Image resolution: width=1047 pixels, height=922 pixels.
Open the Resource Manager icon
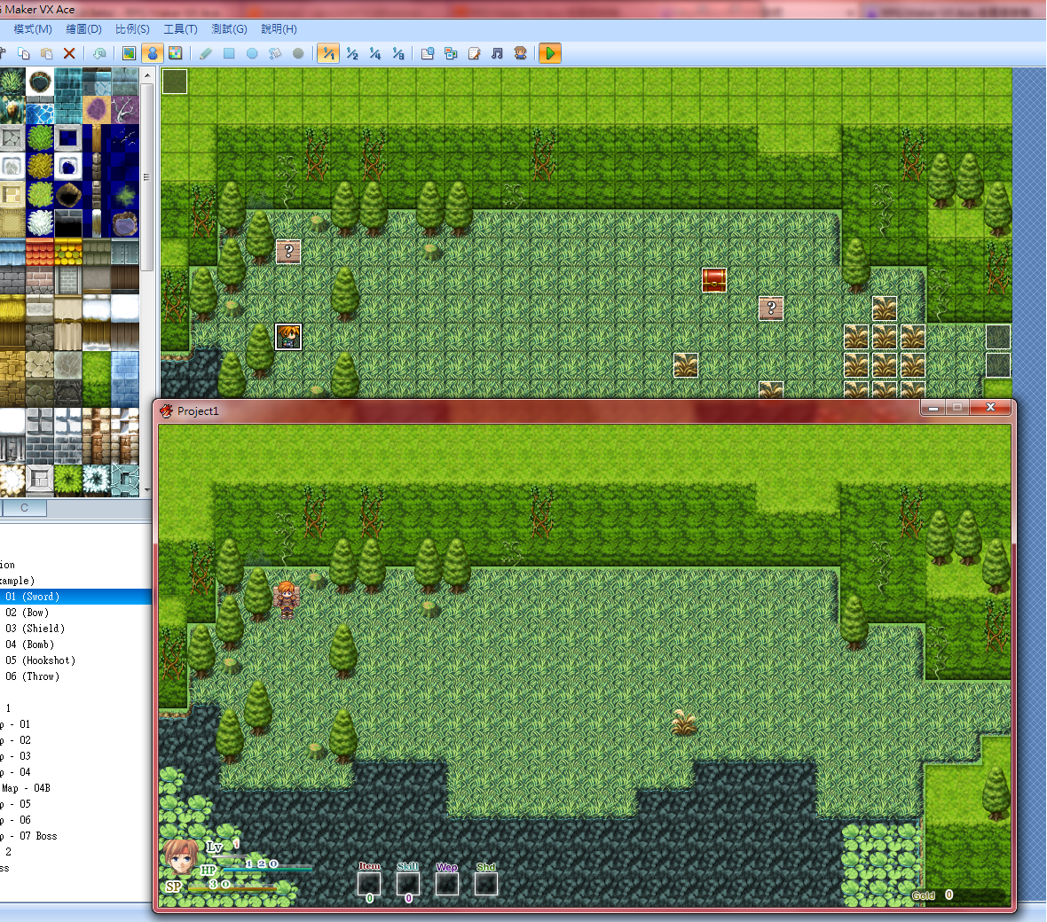click(451, 53)
